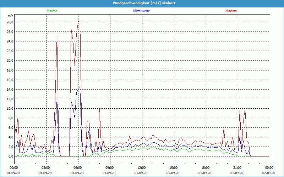Viewport: 284px width, 177px height.
Task: Select the 18:00 time axis label
Action: tap(206, 167)
